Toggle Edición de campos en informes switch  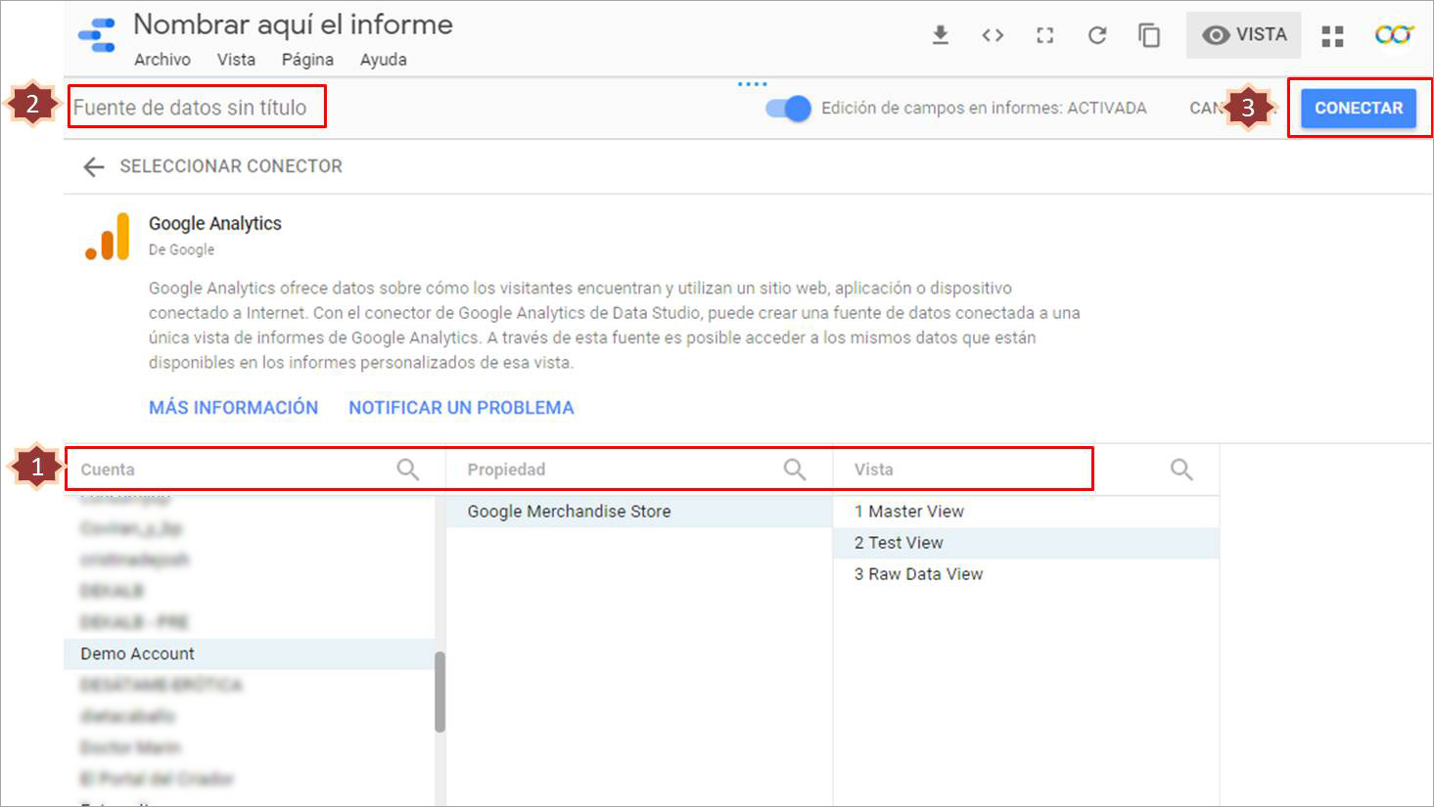click(x=789, y=109)
